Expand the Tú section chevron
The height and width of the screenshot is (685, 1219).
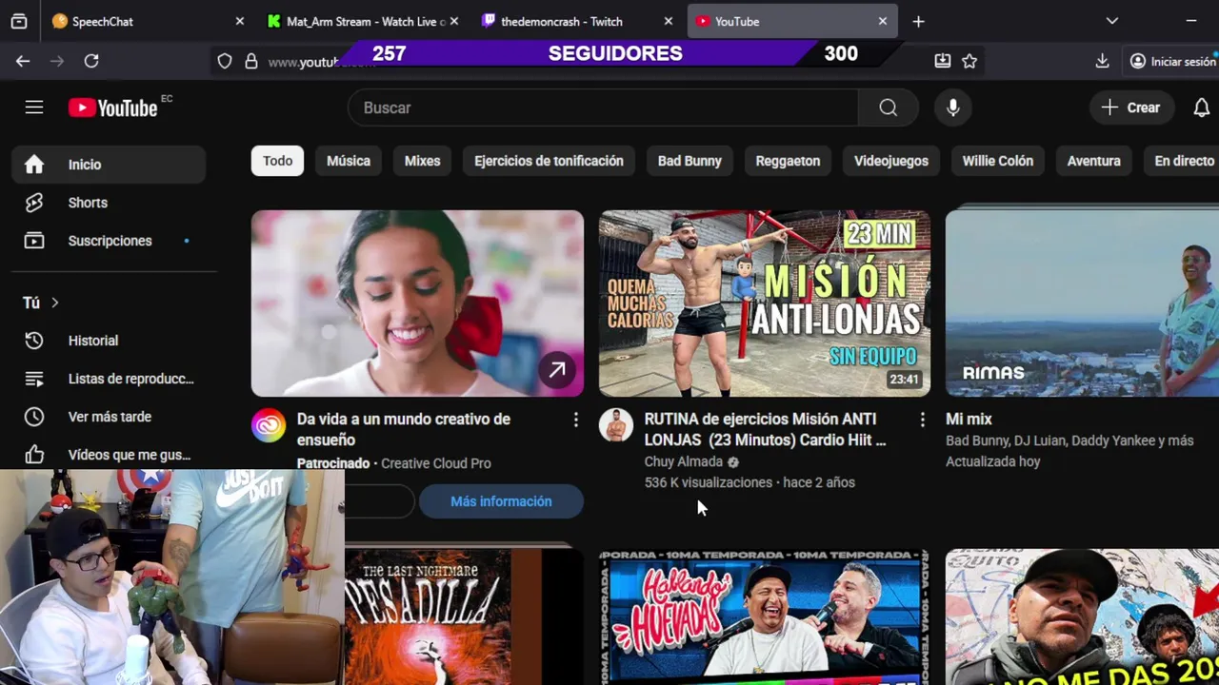coord(54,303)
